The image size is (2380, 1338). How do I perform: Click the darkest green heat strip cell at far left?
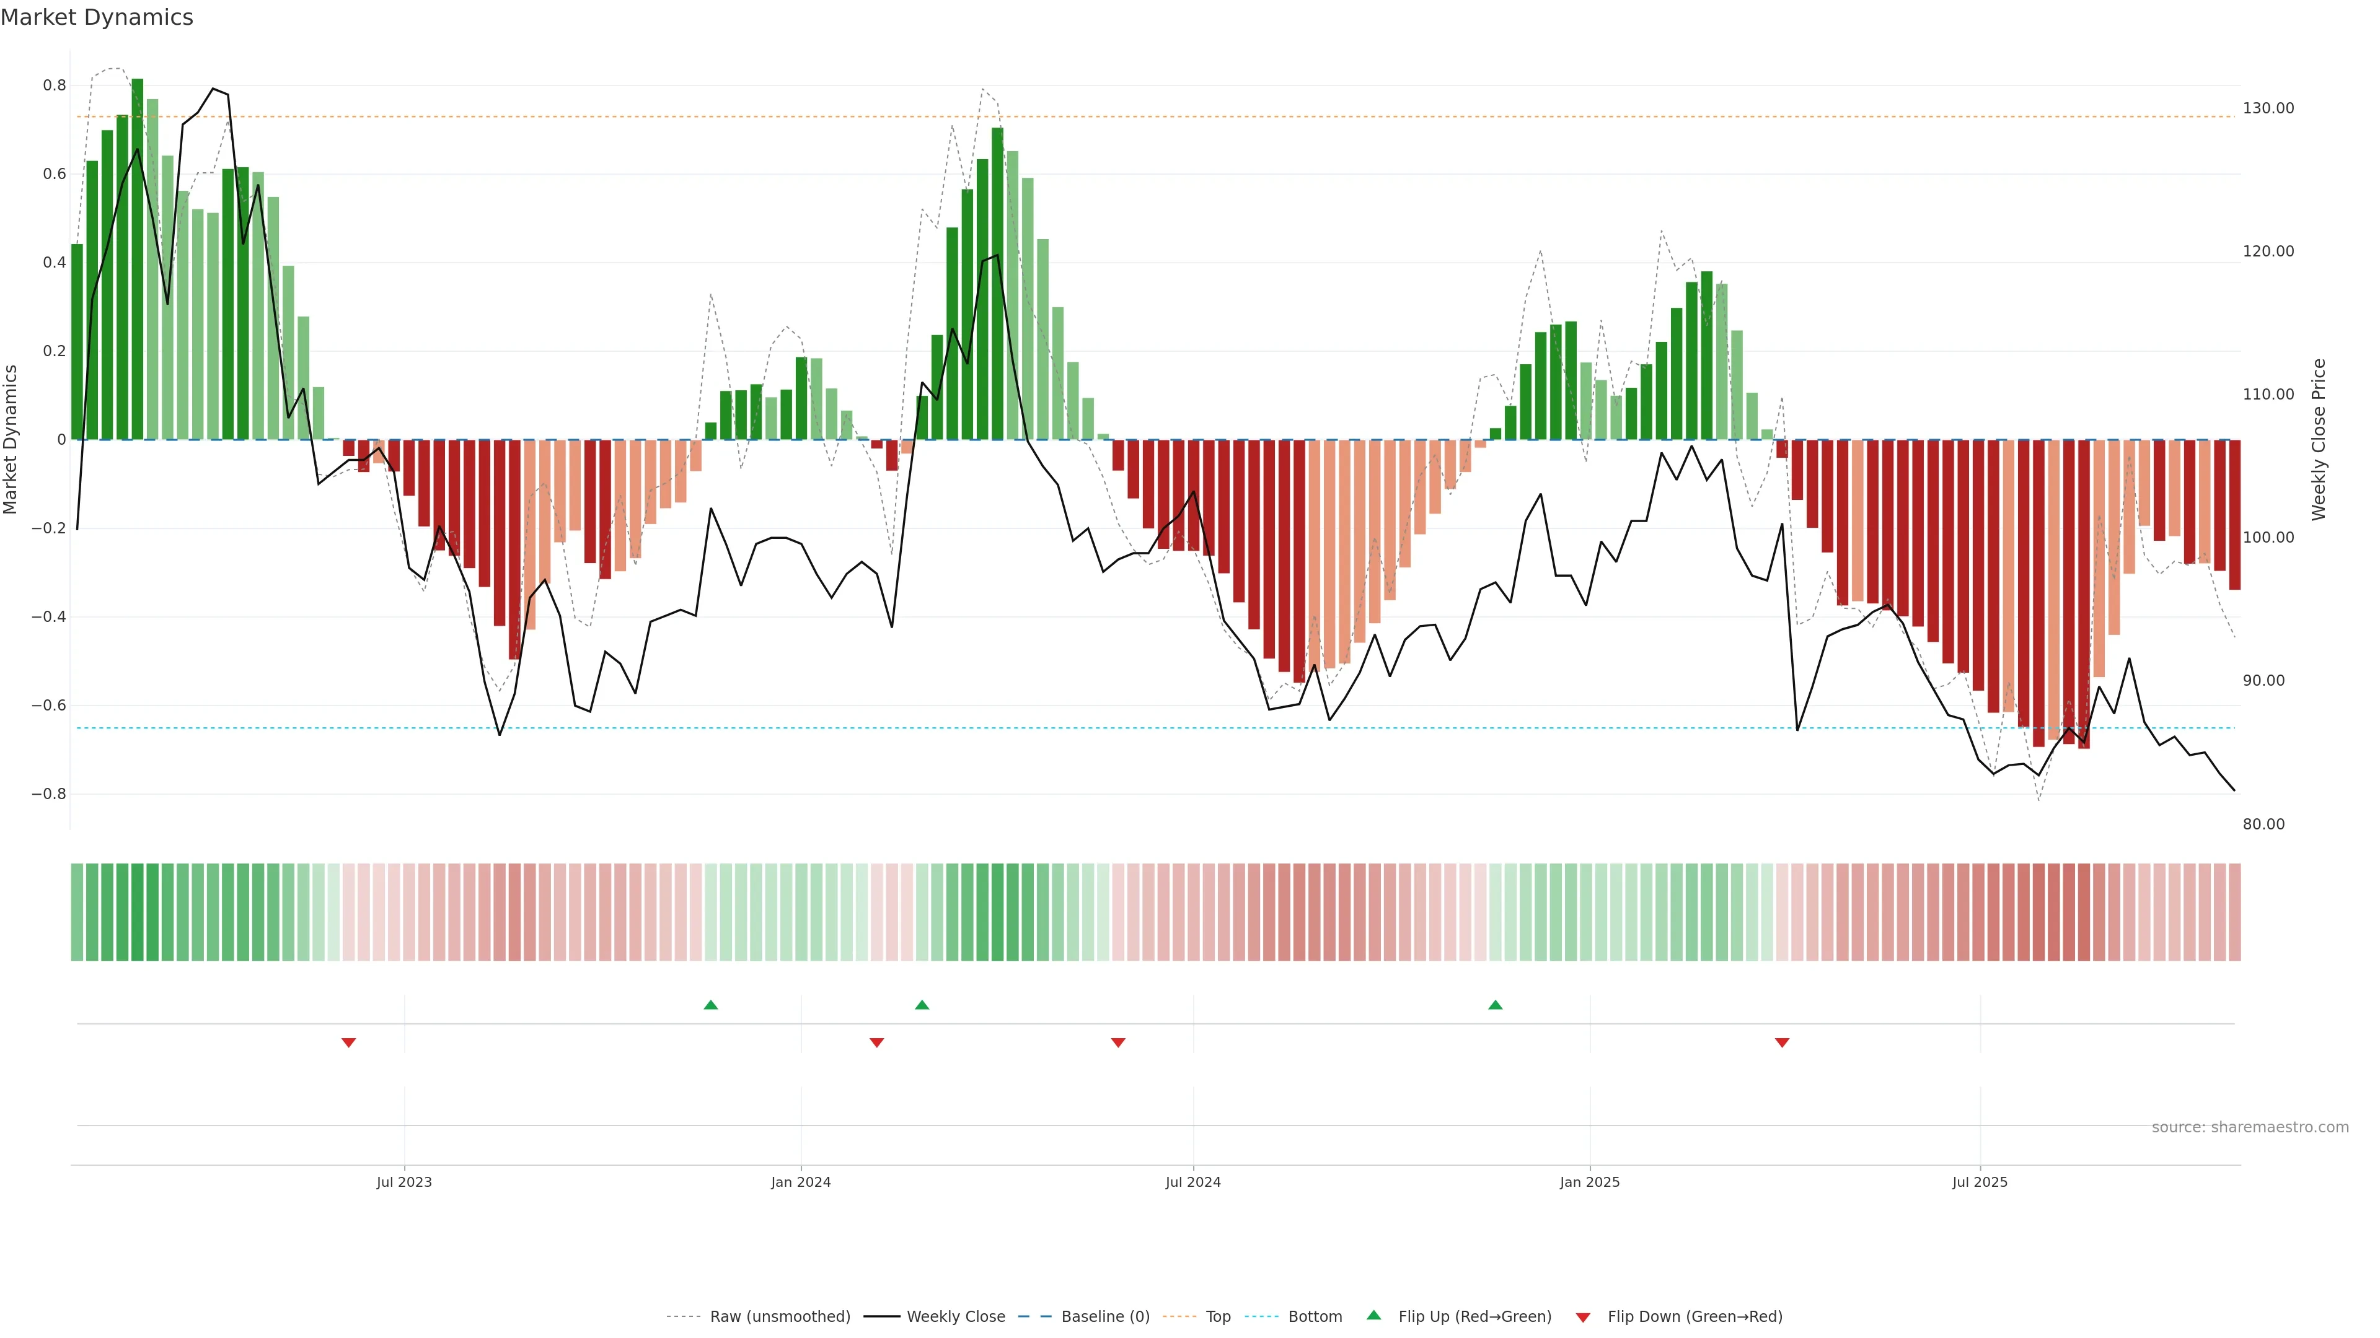click(x=138, y=912)
